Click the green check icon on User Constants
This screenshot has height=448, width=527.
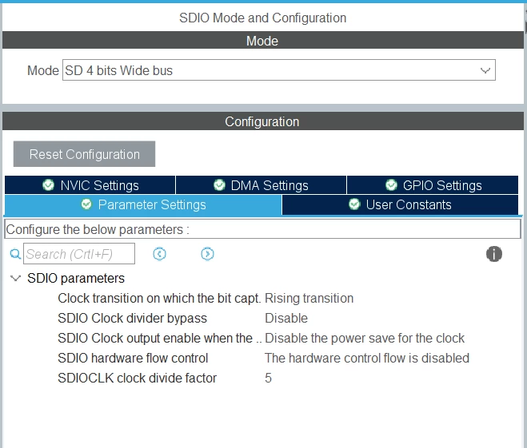(354, 204)
